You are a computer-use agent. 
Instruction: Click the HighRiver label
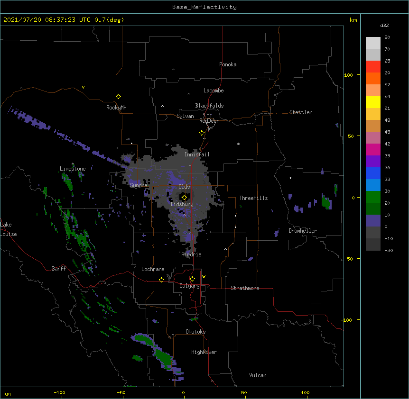pos(204,352)
